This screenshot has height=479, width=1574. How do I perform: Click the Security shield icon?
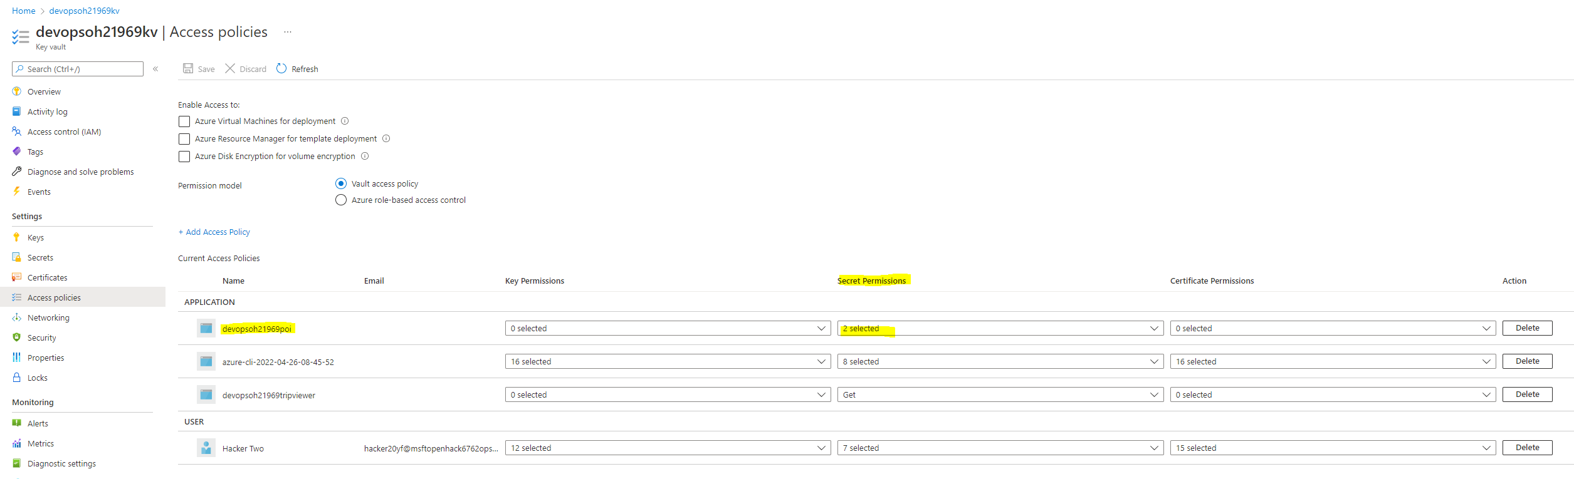pyautogui.click(x=17, y=337)
